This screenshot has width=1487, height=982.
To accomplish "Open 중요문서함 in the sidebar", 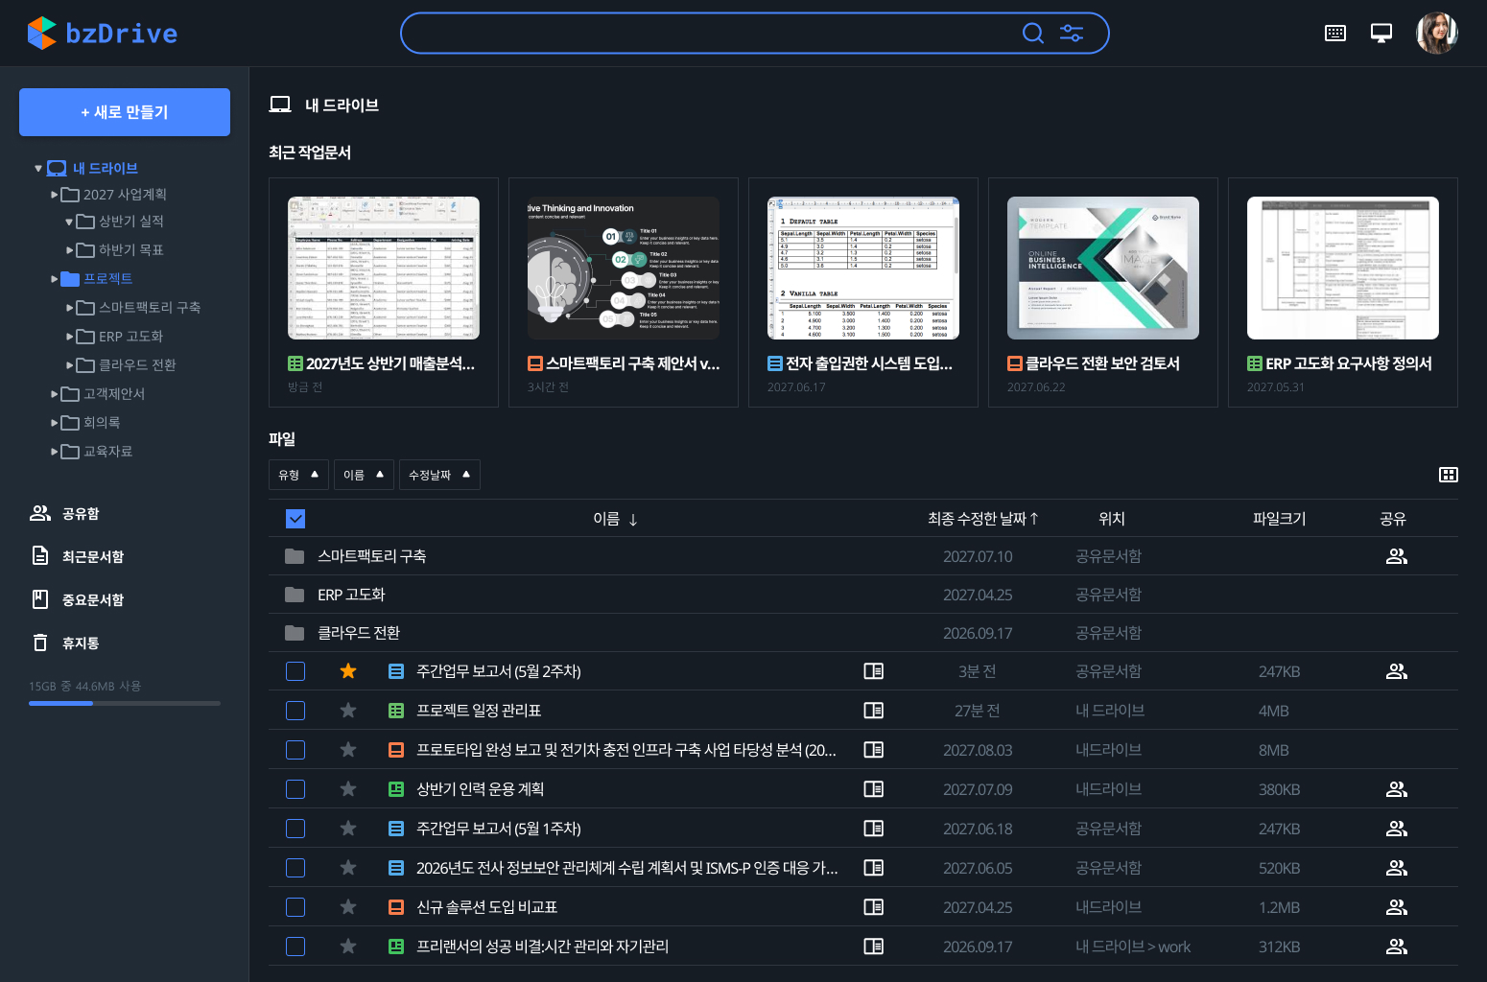I will [x=77, y=600].
